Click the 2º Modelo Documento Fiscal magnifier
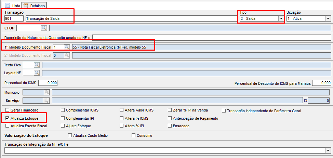 pyautogui.click(x=67, y=55)
